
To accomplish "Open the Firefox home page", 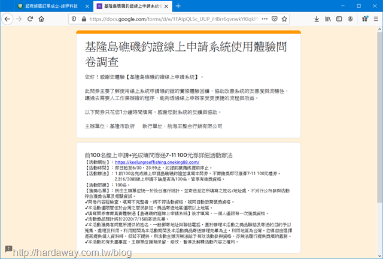I will pos(41,19).
